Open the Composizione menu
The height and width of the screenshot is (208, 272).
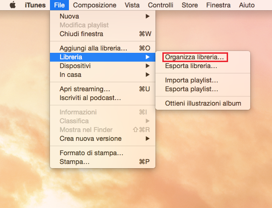(94, 5)
